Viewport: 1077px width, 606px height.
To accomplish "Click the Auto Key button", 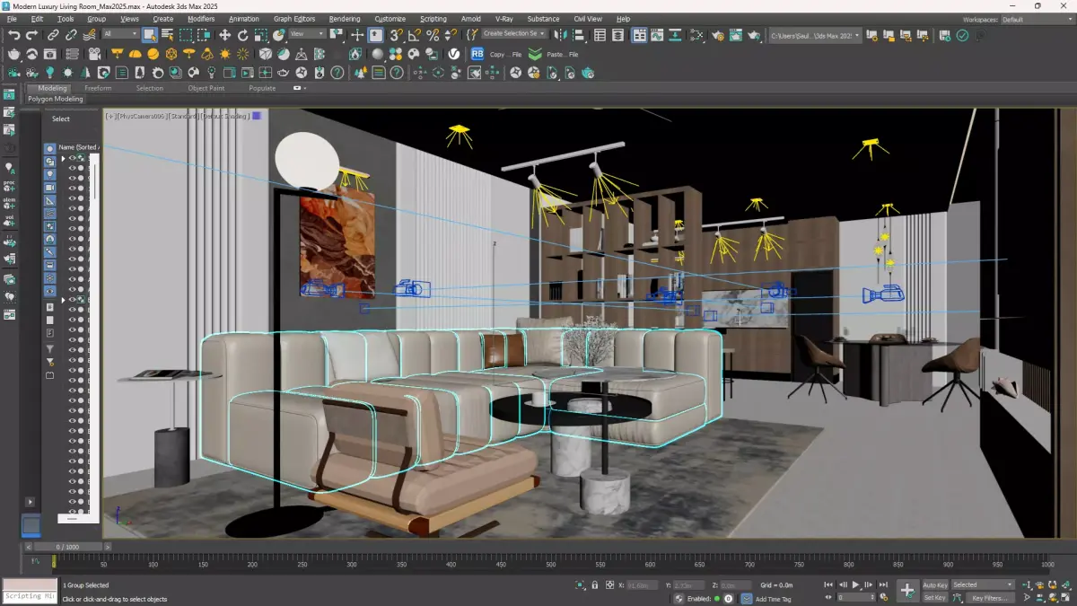I will coord(935,584).
